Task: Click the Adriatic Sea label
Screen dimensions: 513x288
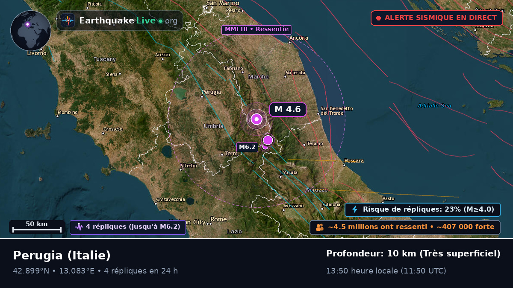Action: (x=434, y=106)
